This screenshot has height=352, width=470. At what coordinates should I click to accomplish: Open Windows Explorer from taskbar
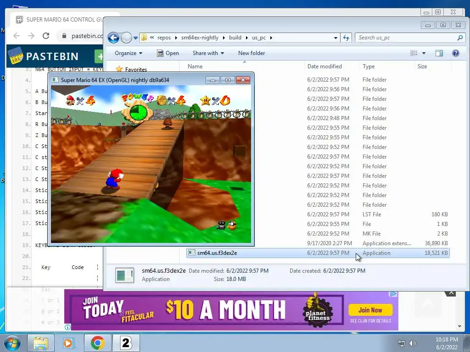(41, 343)
